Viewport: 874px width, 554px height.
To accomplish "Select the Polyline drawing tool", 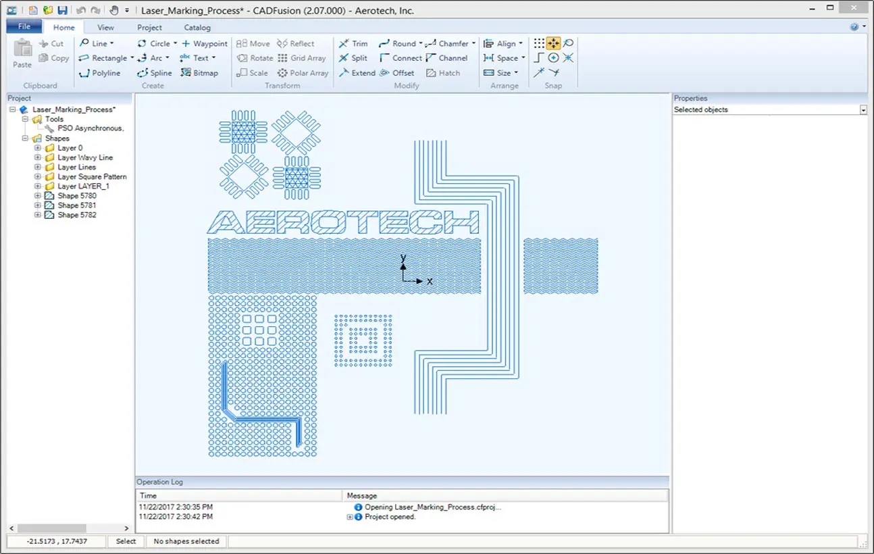I will (100, 73).
